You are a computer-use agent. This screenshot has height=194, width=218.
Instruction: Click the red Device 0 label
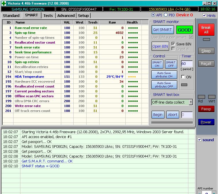(184, 15)
